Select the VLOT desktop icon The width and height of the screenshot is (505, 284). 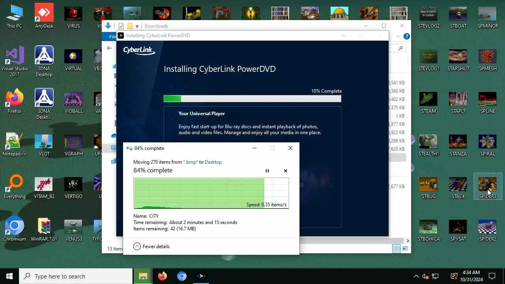(x=44, y=144)
